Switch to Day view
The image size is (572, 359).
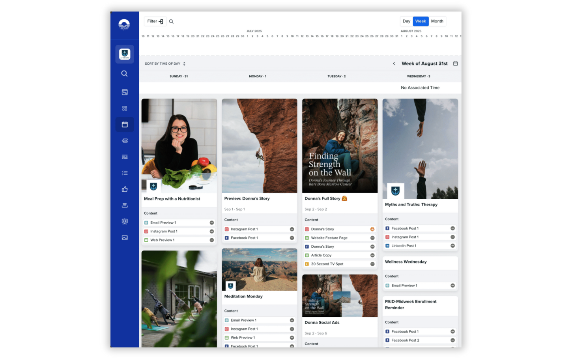click(406, 21)
